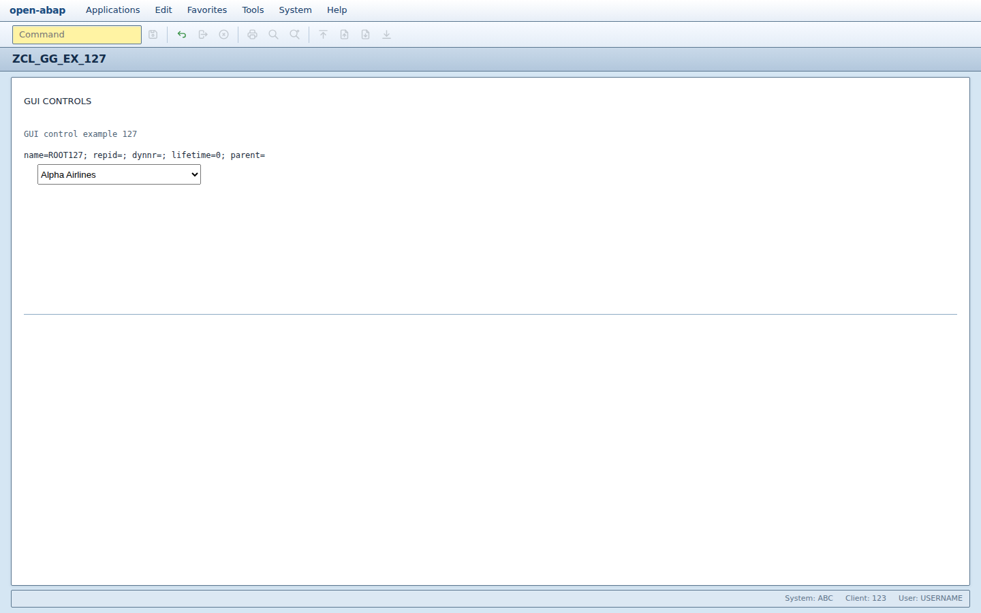Go to previous page using the toolbar icon

[x=345, y=35]
